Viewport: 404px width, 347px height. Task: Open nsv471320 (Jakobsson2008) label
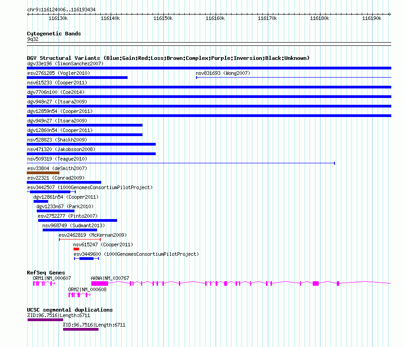click(x=61, y=149)
